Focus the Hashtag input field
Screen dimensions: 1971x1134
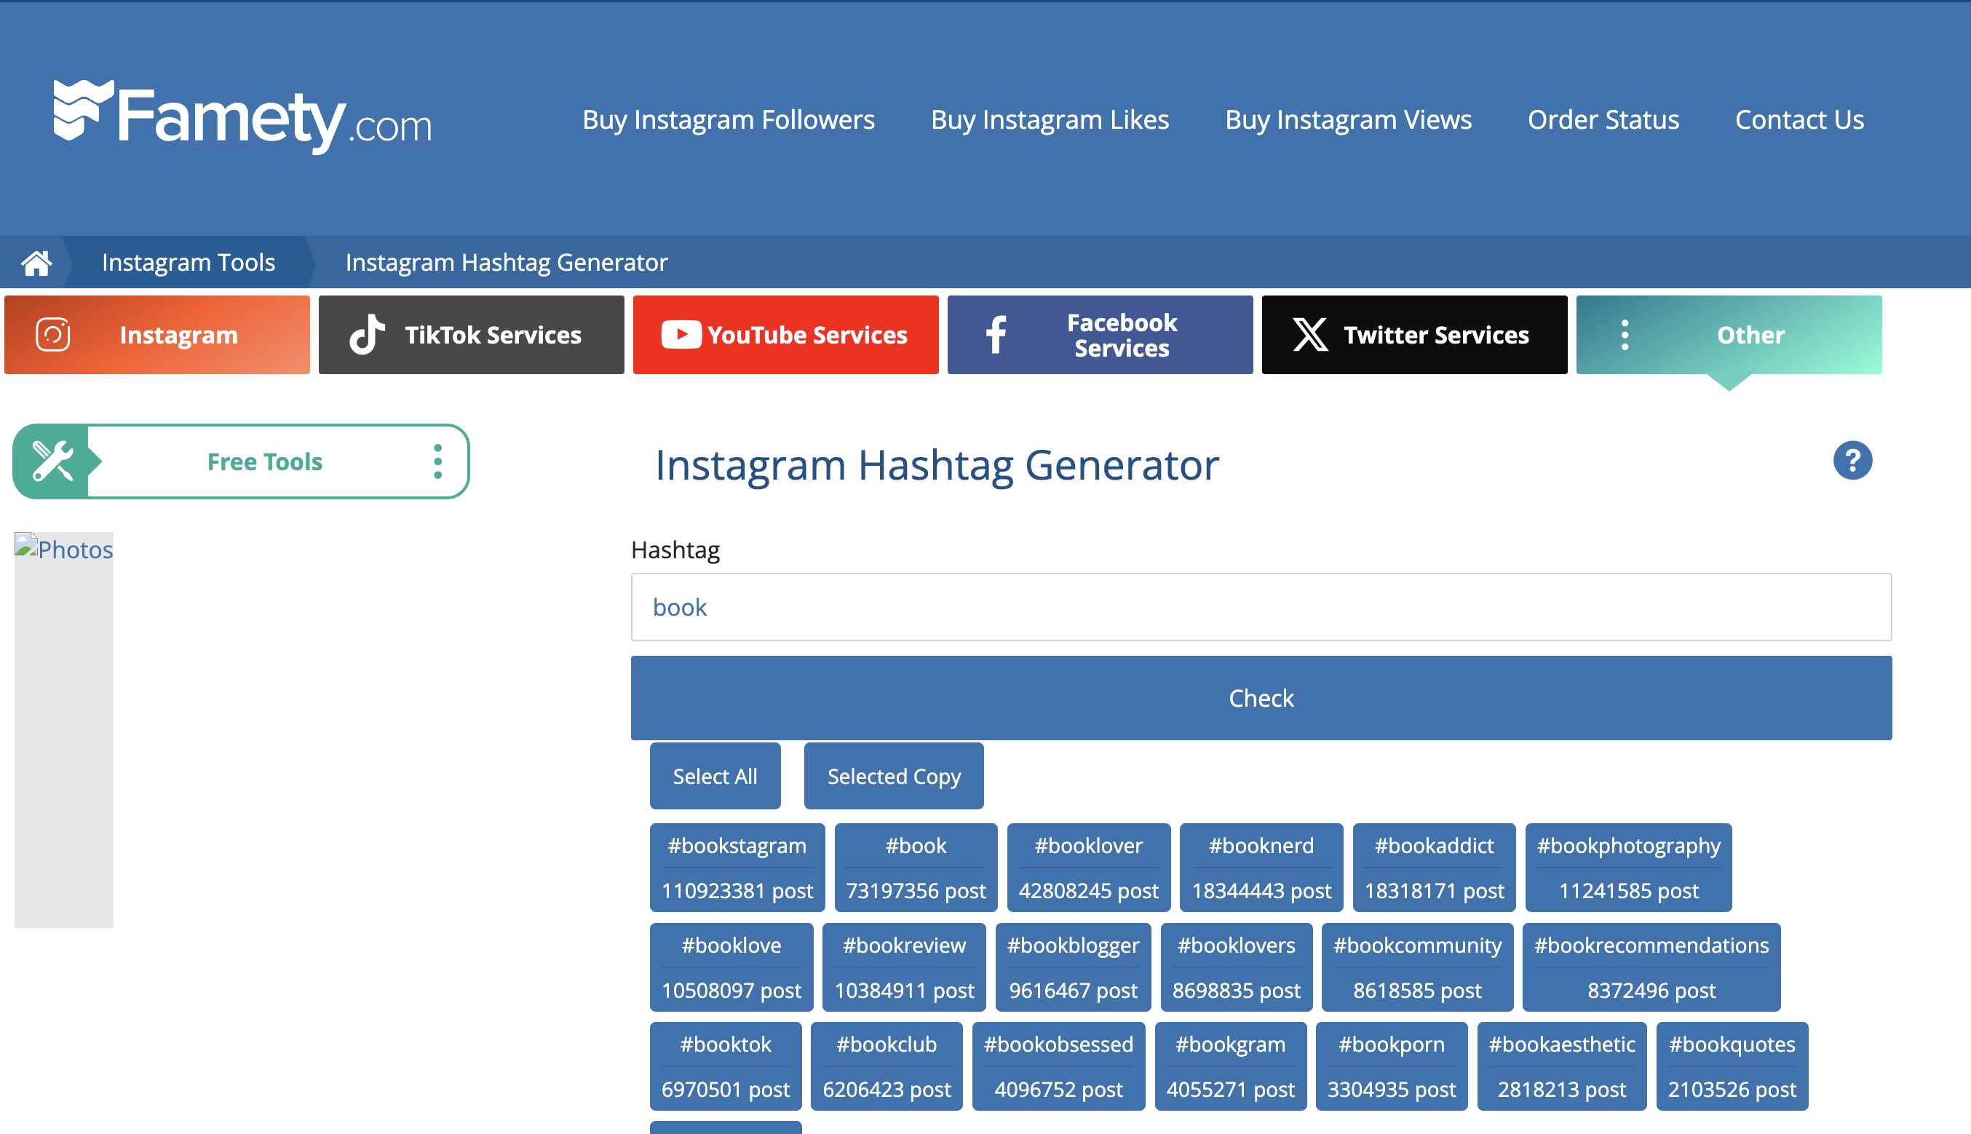(1261, 607)
